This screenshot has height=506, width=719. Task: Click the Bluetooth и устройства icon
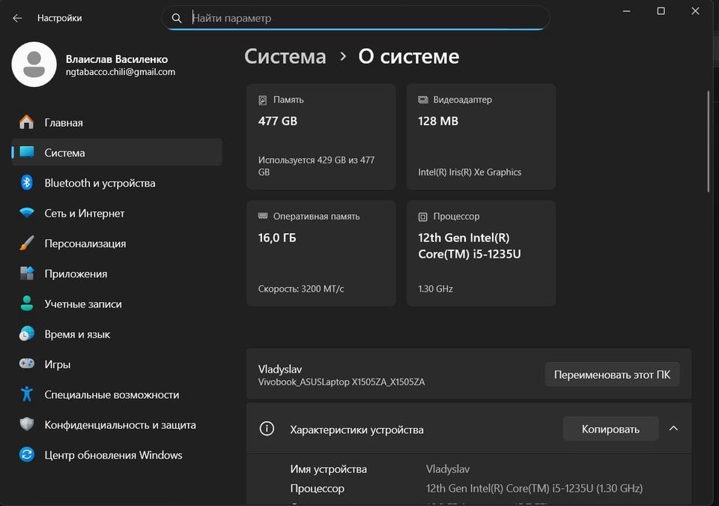27,183
